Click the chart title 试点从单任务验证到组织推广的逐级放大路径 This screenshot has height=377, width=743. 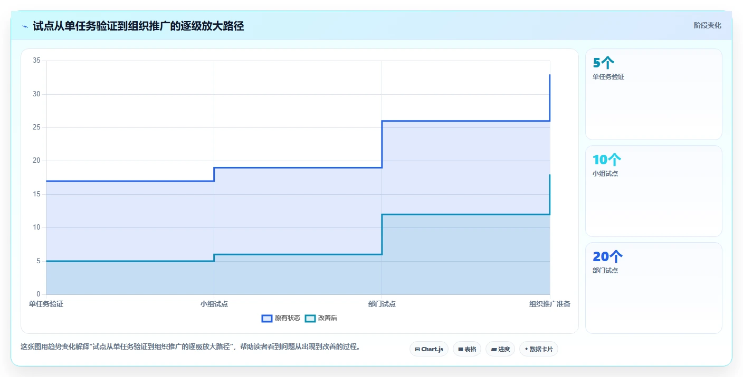coord(138,26)
